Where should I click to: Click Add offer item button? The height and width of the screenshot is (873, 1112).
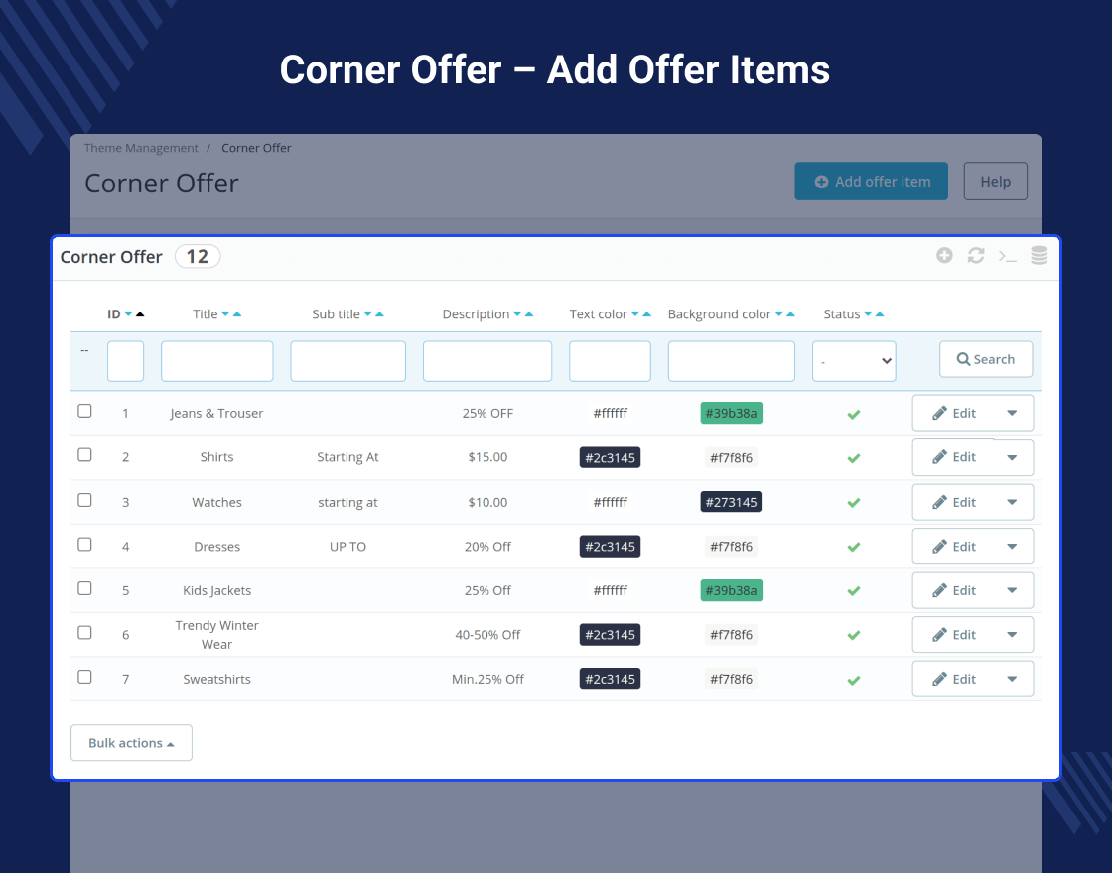tap(871, 182)
